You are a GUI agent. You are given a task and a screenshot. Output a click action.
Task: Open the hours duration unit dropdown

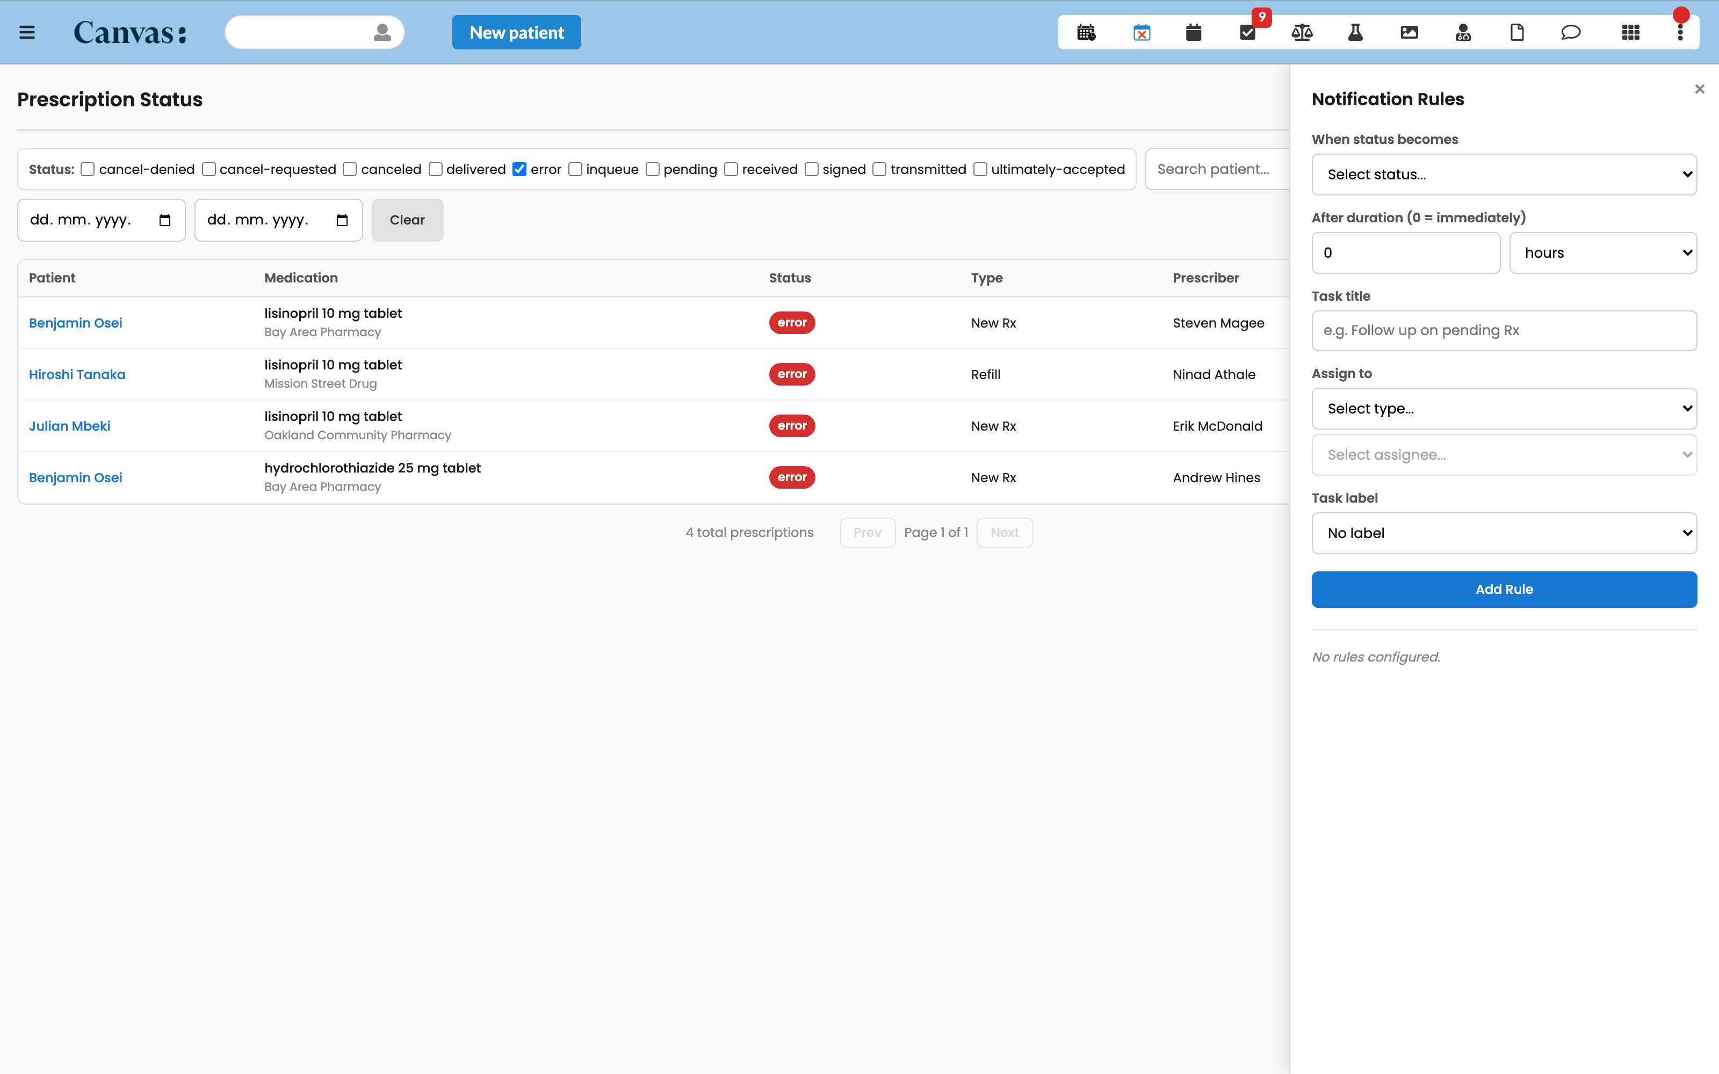pos(1602,253)
